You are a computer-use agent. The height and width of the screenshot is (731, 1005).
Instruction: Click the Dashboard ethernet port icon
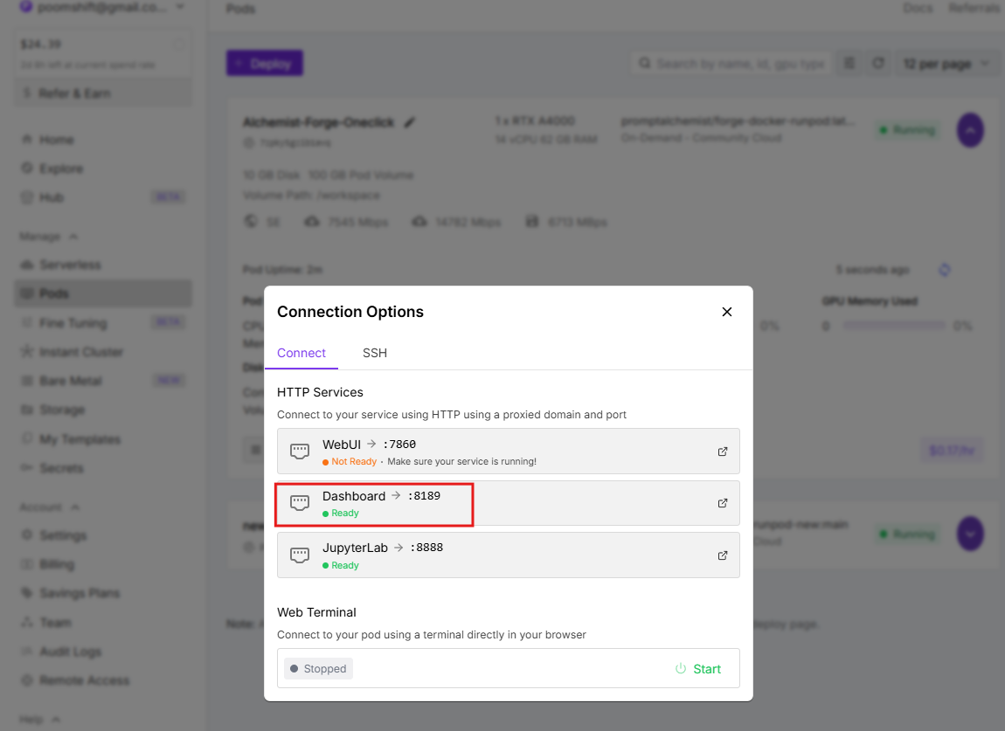[x=300, y=503]
